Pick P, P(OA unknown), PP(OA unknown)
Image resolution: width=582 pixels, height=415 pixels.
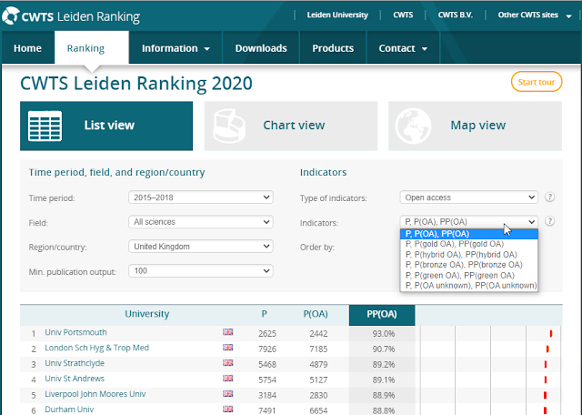click(469, 286)
